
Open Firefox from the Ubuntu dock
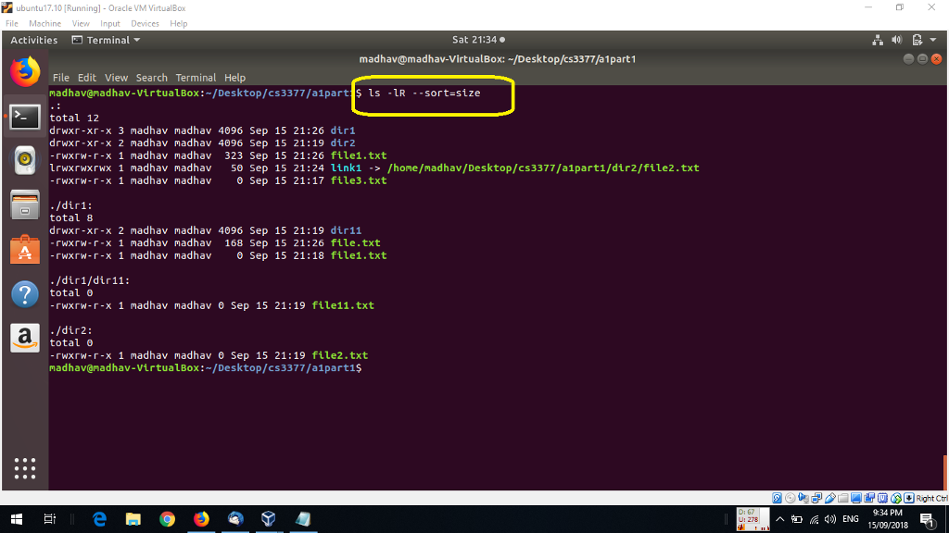point(24,70)
